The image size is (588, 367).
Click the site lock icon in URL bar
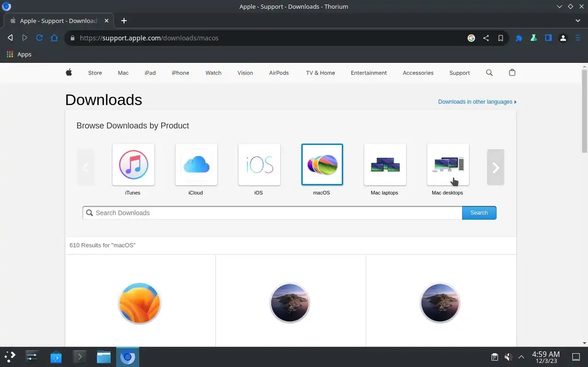(x=72, y=38)
